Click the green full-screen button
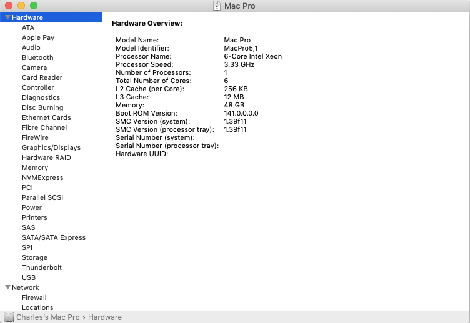The height and width of the screenshot is (323, 470). (x=34, y=6)
